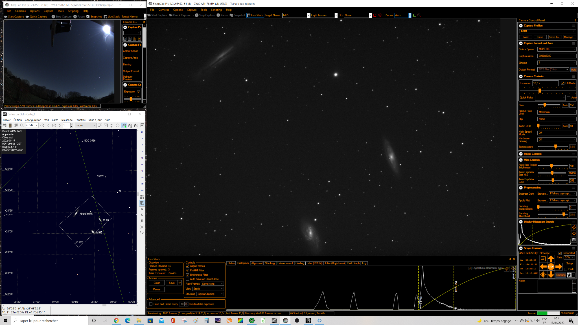578x325 pixels.
Task: Click the spiral search icon in Scope Controls
Action: tap(543, 259)
